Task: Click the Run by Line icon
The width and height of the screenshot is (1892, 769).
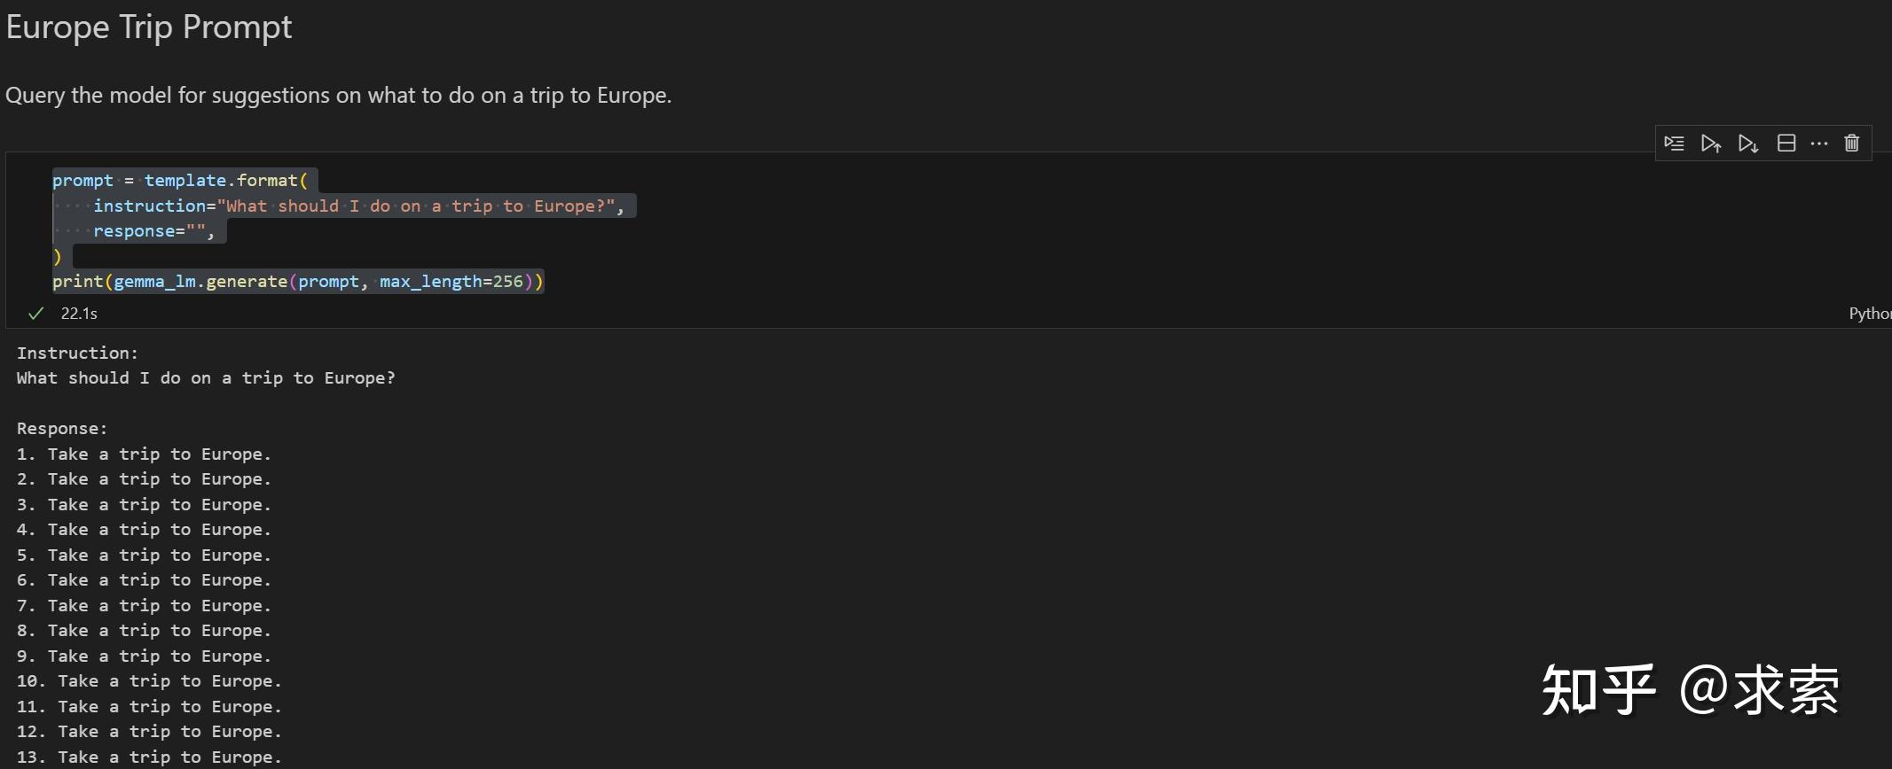Action: pos(1674,144)
